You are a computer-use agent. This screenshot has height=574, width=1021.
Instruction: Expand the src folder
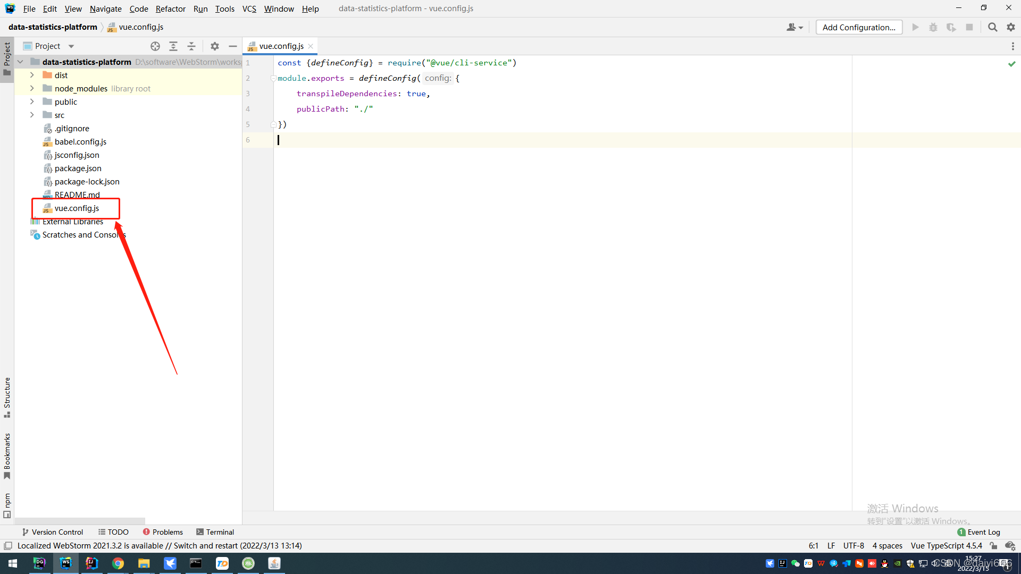click(x=32, y=115)
